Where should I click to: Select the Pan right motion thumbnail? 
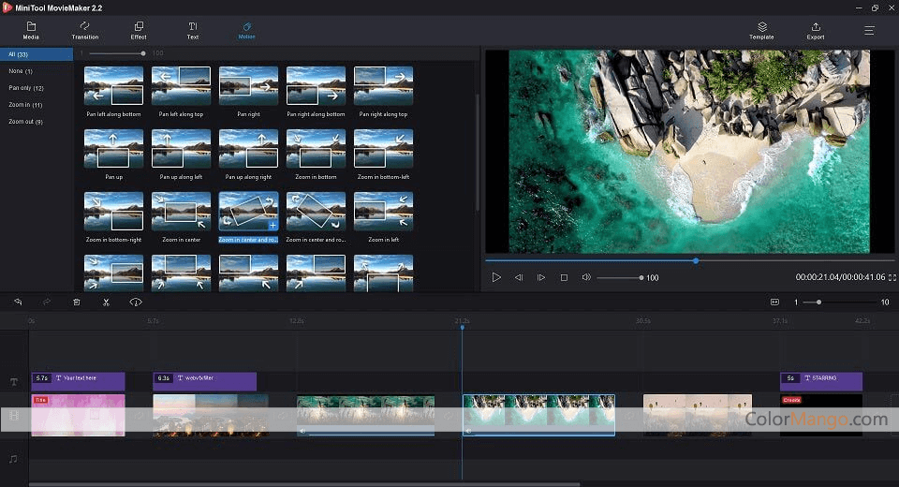pos(248,86)
